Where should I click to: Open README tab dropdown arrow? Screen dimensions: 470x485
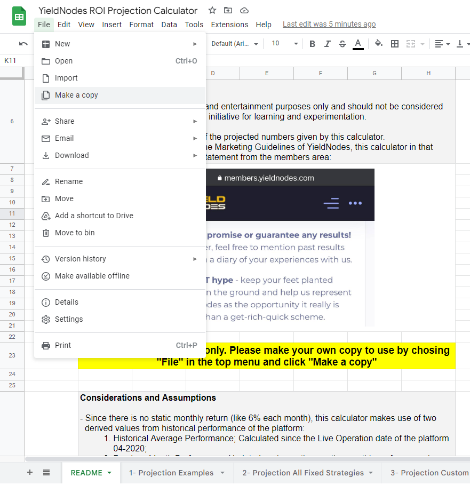pos(109,473)
